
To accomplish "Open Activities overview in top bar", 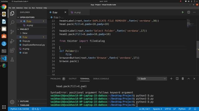I will tap(4, 1).
